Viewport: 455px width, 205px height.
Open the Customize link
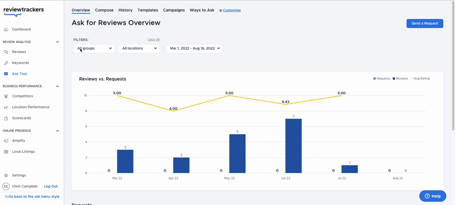pyautogui.click(x=232, y=10)
